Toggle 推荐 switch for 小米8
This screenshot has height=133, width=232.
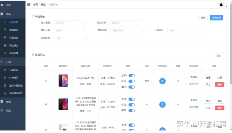coord(132,110)
